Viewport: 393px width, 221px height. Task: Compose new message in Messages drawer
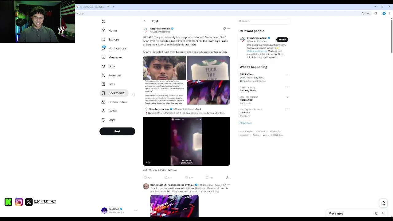377,213
